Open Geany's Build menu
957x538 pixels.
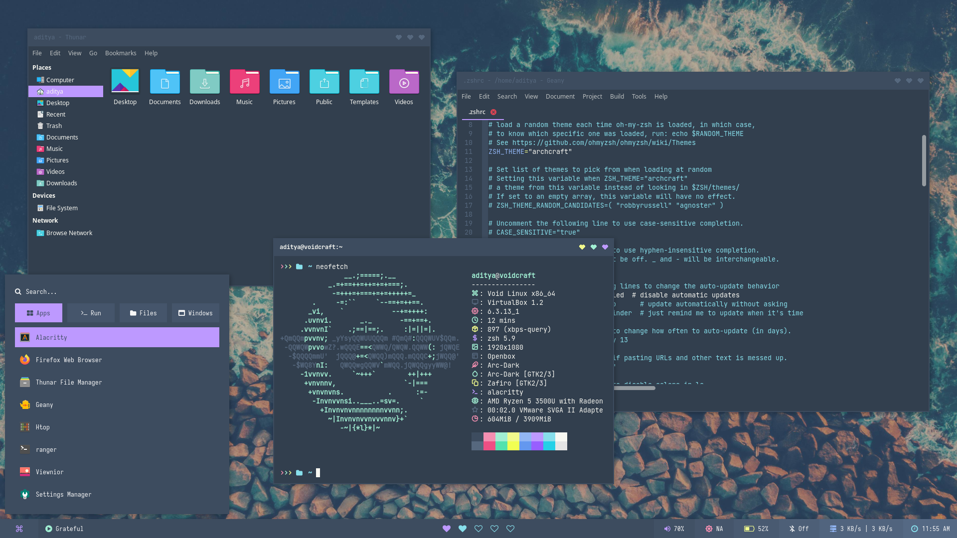(617, 96)
